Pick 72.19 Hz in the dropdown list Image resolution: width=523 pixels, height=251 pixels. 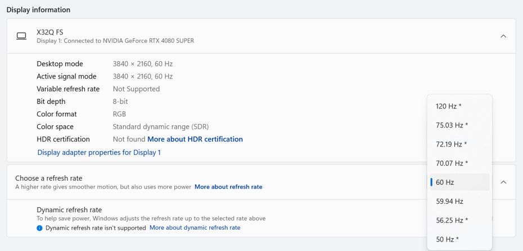click(x=452, y=144)
